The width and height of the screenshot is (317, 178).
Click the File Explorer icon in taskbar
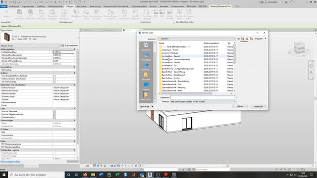[93, 175]
